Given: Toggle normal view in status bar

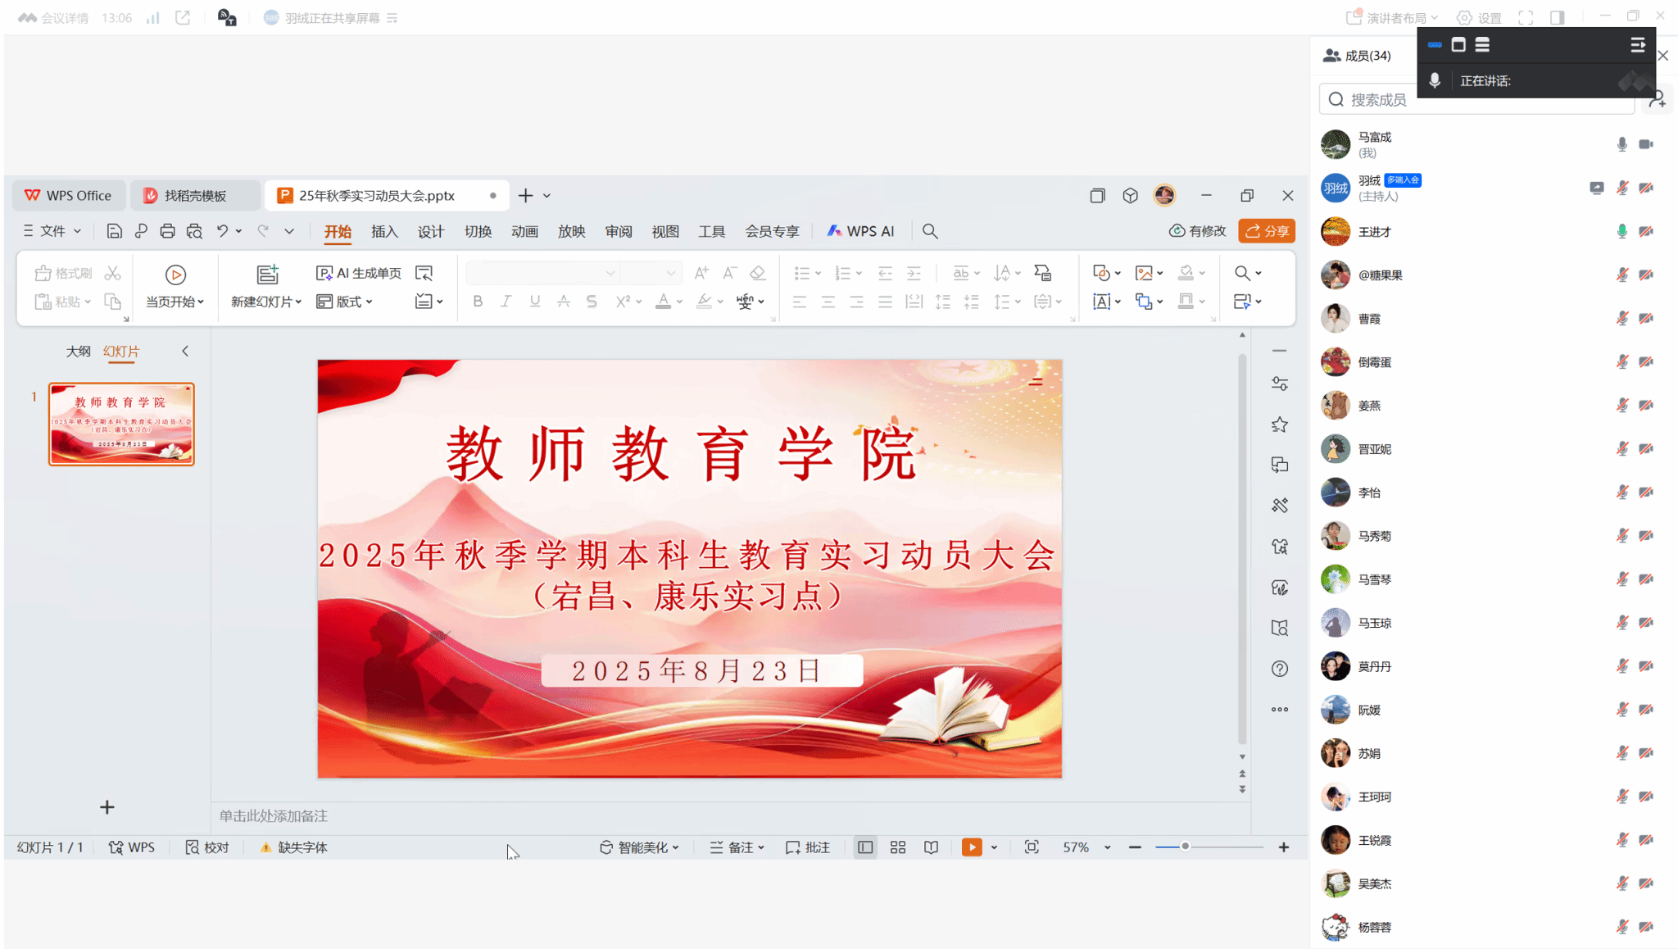Looking at the screenshot, I should [x=865, y=847].
